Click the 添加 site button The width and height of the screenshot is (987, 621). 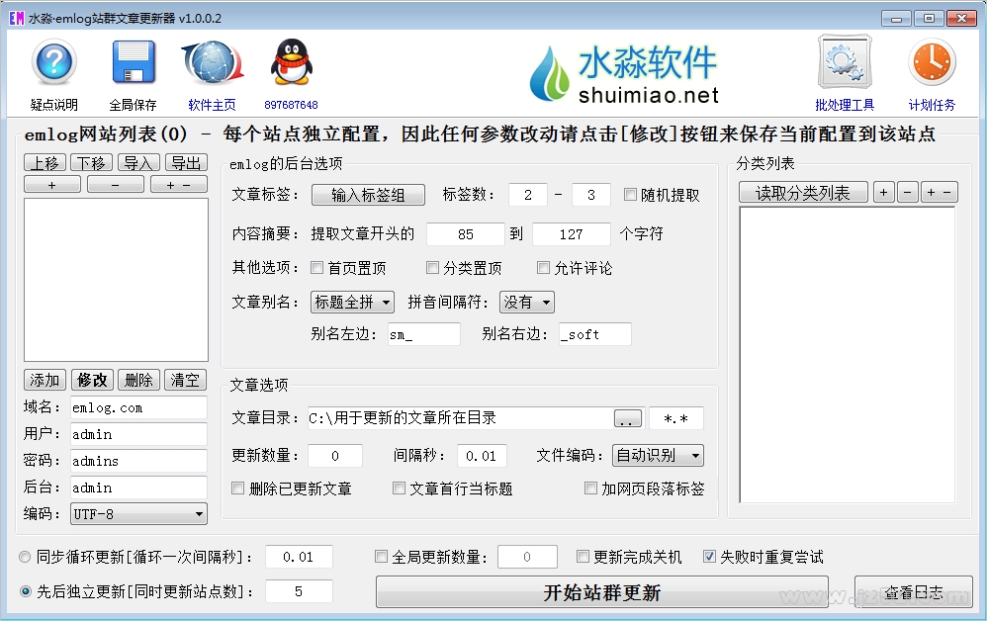(x=45, y=380)
